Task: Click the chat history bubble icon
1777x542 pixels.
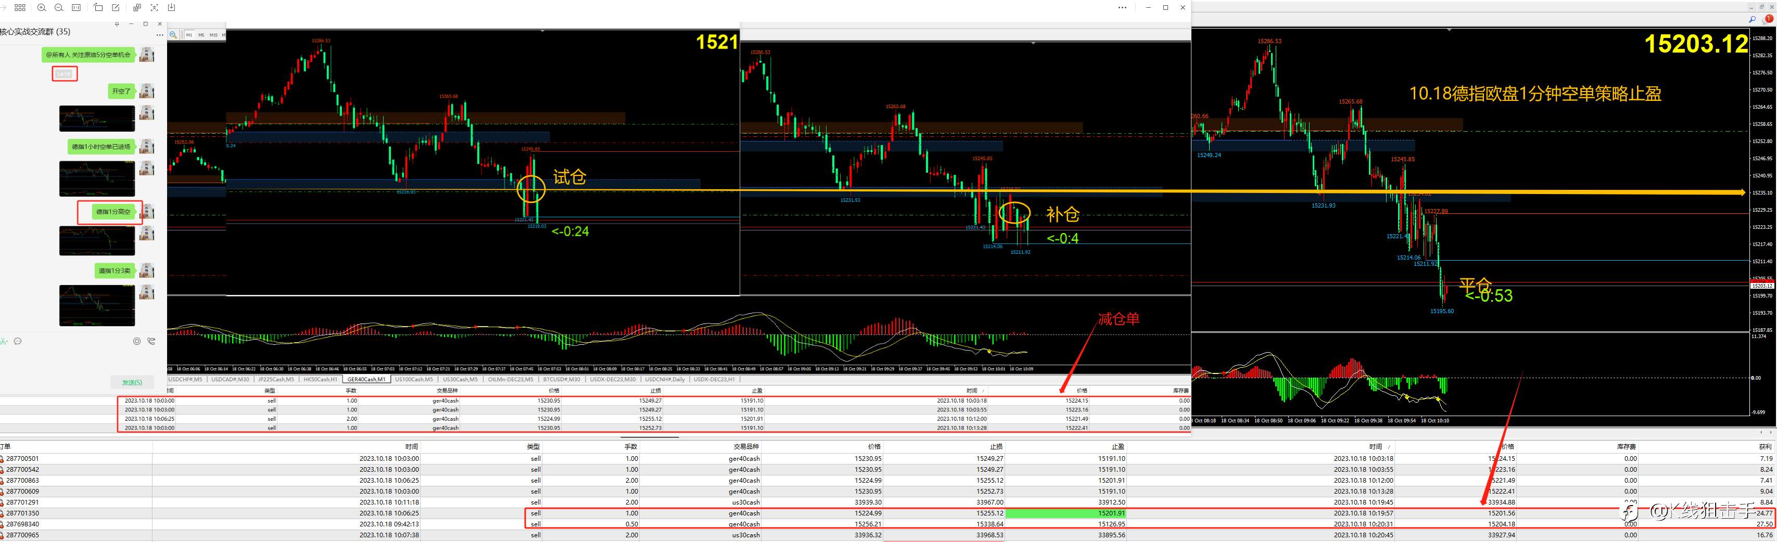Action: click(x=18, y=341)
